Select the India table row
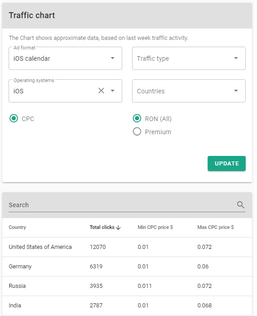Image resolution: width=257 pixels, height=316 pixels. (127, 306)
